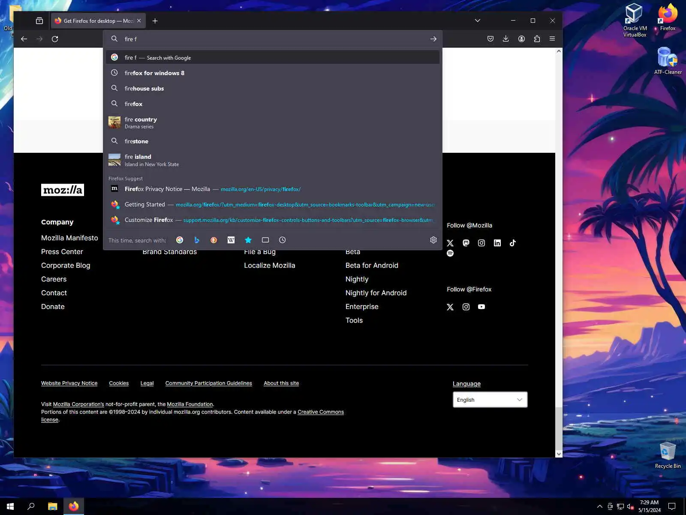Click the Go arrow in address bar
Viewport: 686px width, 515px height.
[433, 39]
